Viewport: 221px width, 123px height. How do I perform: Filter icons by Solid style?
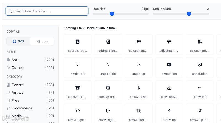[x=16, y=60]
